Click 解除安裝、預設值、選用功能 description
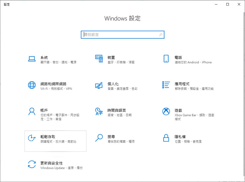The width and height of the screenshot is (245, 182). tap(194, 89)
